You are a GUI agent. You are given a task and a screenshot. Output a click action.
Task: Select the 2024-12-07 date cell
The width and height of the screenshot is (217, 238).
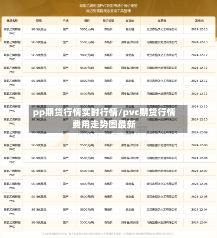click(199, 171)
